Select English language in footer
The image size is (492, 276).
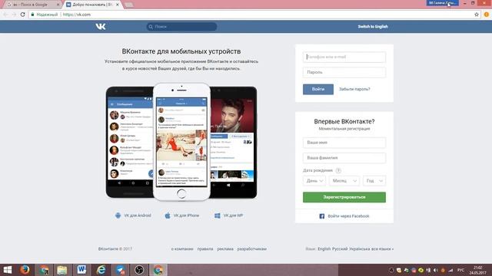(x=324, y=249)
